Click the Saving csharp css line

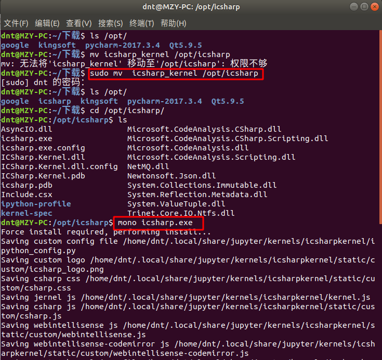(188, 283)
